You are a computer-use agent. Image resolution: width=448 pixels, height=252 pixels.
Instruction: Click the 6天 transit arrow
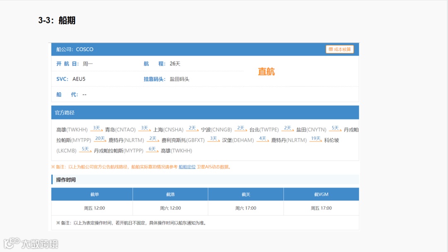152,149
